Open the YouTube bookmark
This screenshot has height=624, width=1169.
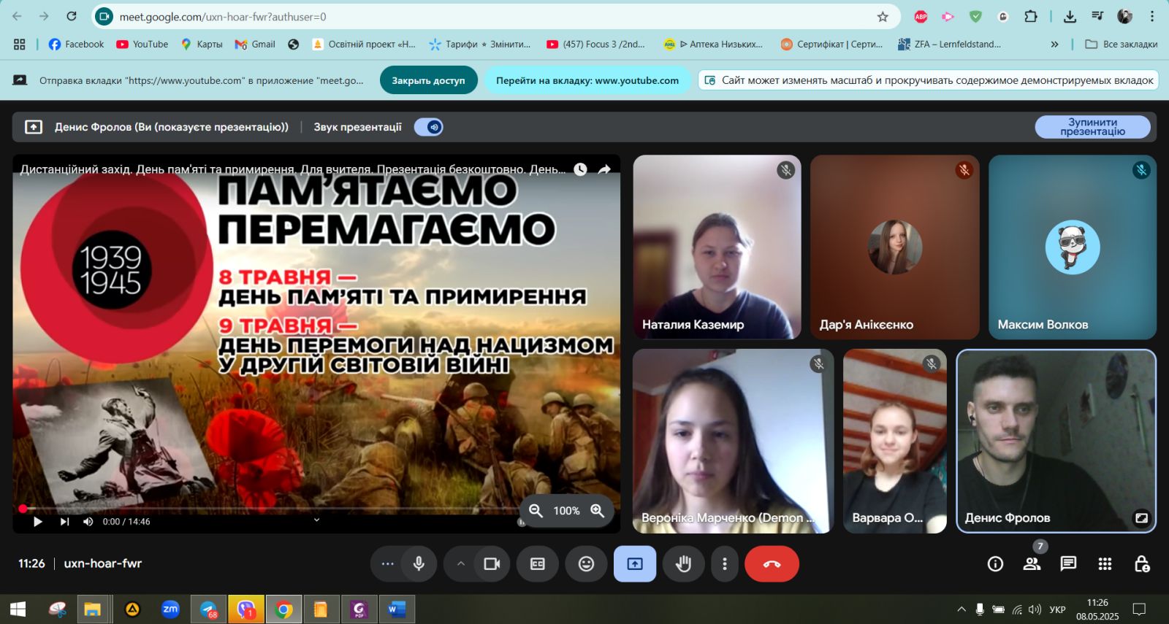[x=142, y=45]
